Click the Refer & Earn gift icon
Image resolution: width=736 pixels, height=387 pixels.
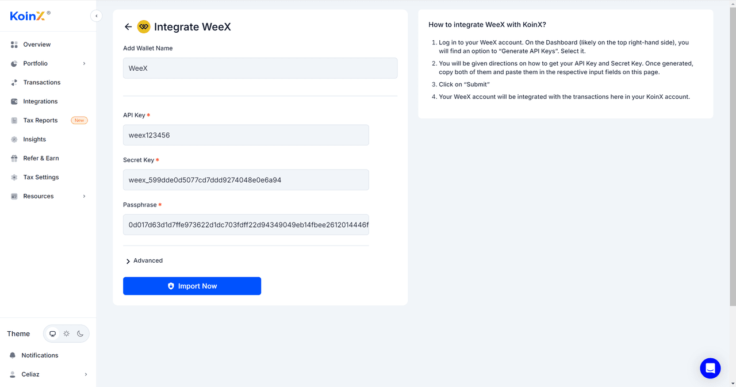click(14, 158)
